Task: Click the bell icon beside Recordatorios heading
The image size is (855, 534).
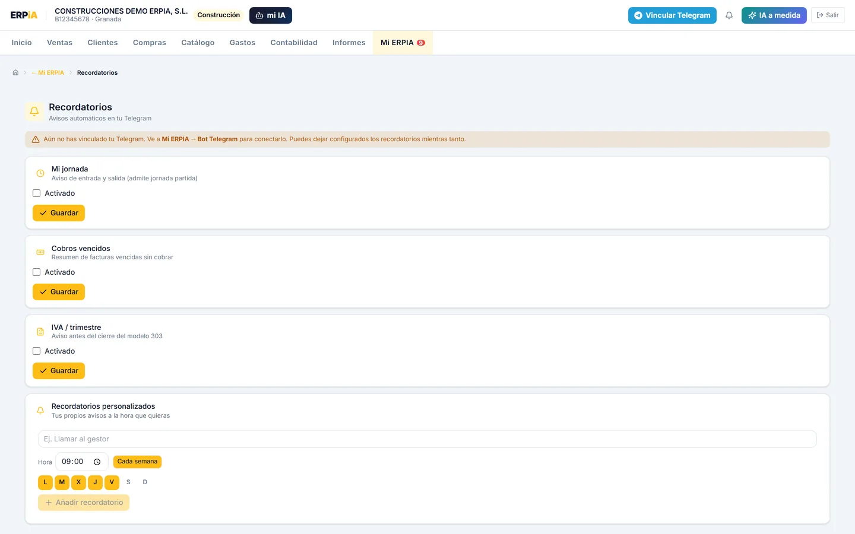Action: pos(34,111)
